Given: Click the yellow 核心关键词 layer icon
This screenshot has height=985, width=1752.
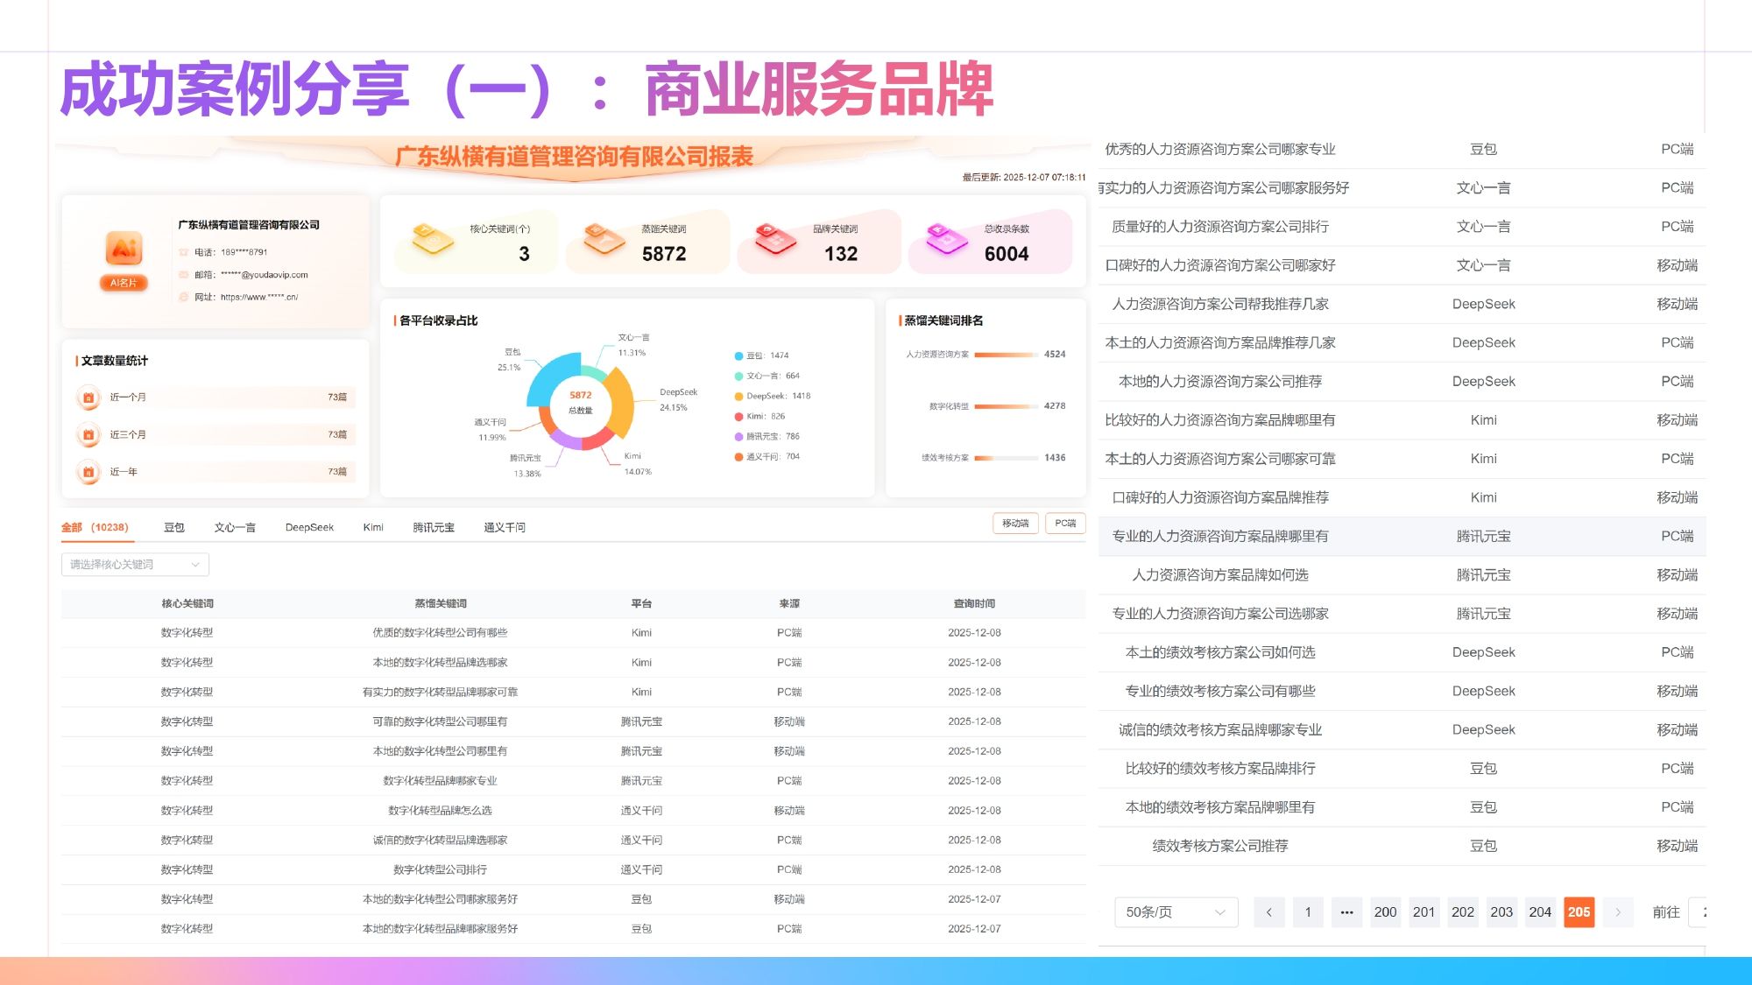Looking at the screenshot, I should (432, 239).
